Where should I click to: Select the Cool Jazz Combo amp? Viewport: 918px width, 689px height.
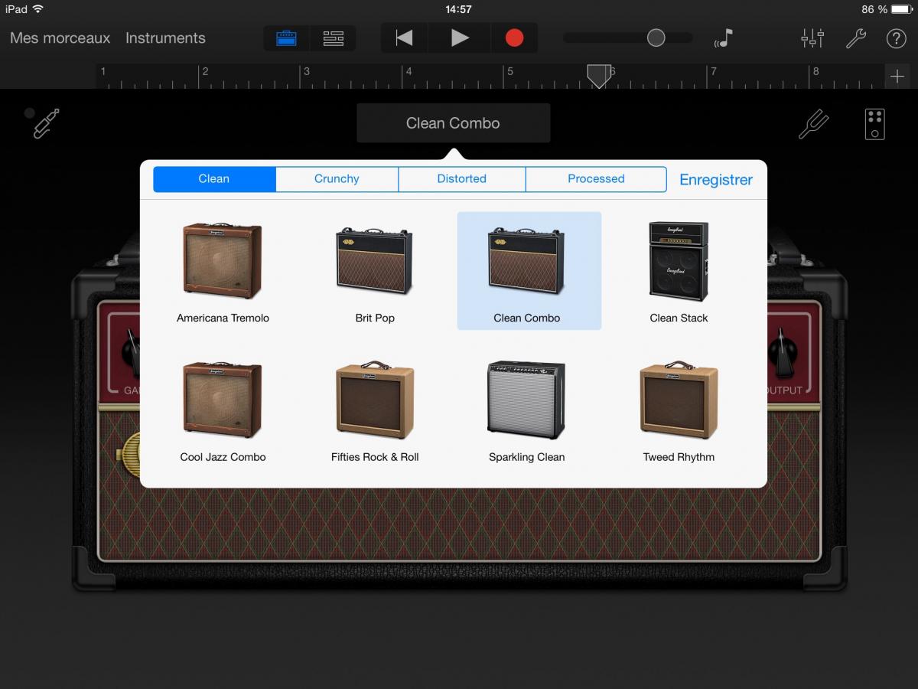click(223, 412)
